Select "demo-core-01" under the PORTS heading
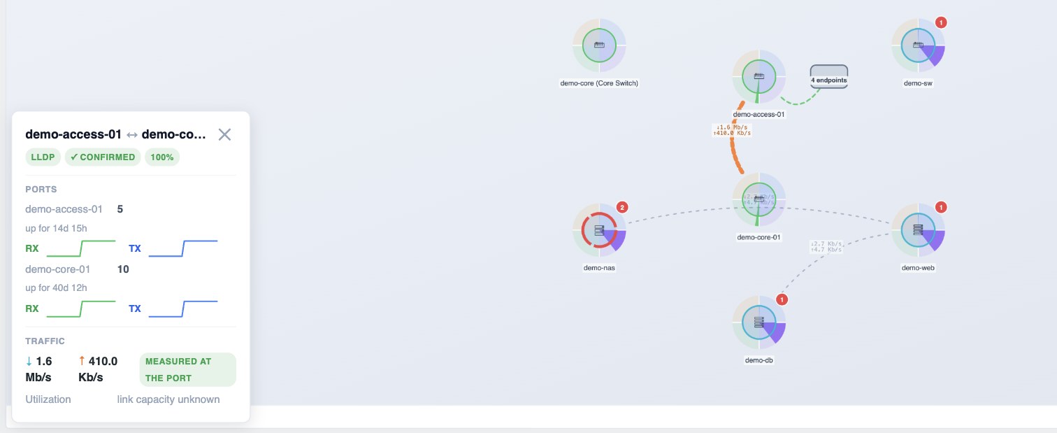This screenshot has width=1057, height=433. [58, 269]
